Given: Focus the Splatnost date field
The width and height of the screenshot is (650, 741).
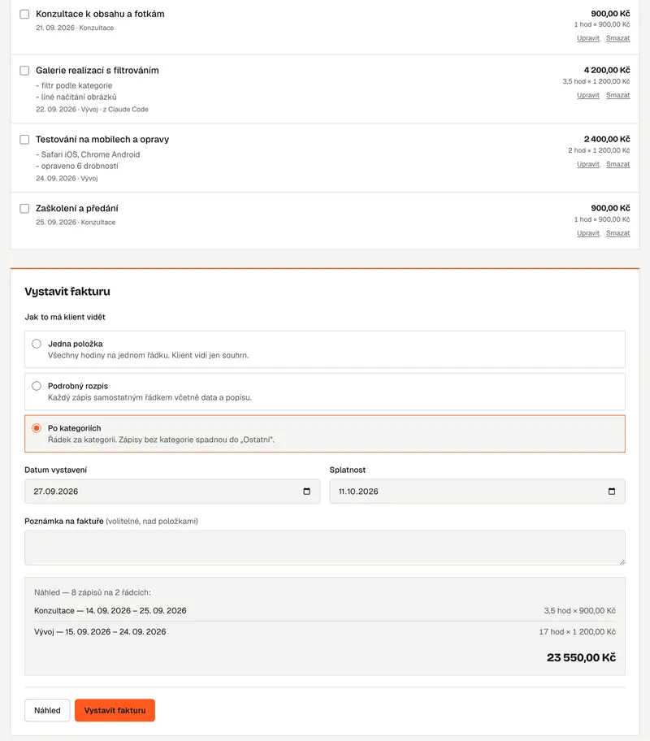Looking at the screenshot, I should point(477,492).
